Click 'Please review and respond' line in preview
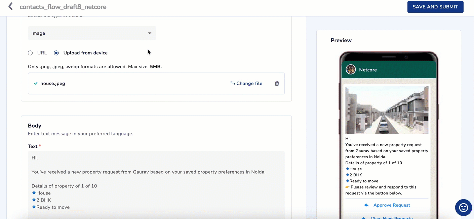The height and width of the screenshot is (219, 474). (381, 190)
